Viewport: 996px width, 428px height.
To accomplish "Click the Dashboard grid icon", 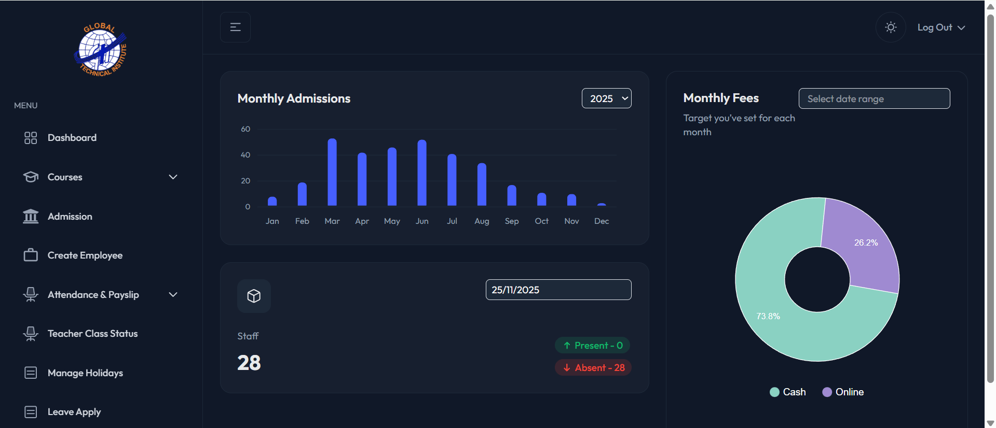I will pyautogui.click(x=31, y=138).
